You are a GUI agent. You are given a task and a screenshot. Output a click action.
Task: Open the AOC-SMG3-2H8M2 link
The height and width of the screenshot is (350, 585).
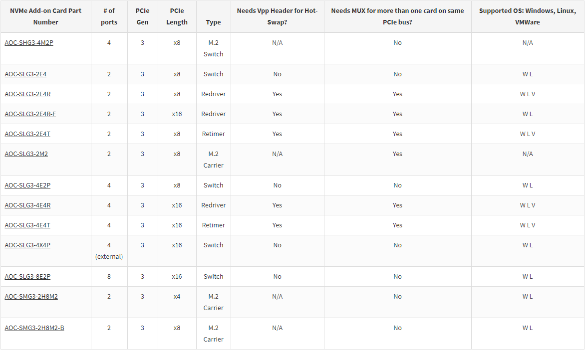[31, 296]
